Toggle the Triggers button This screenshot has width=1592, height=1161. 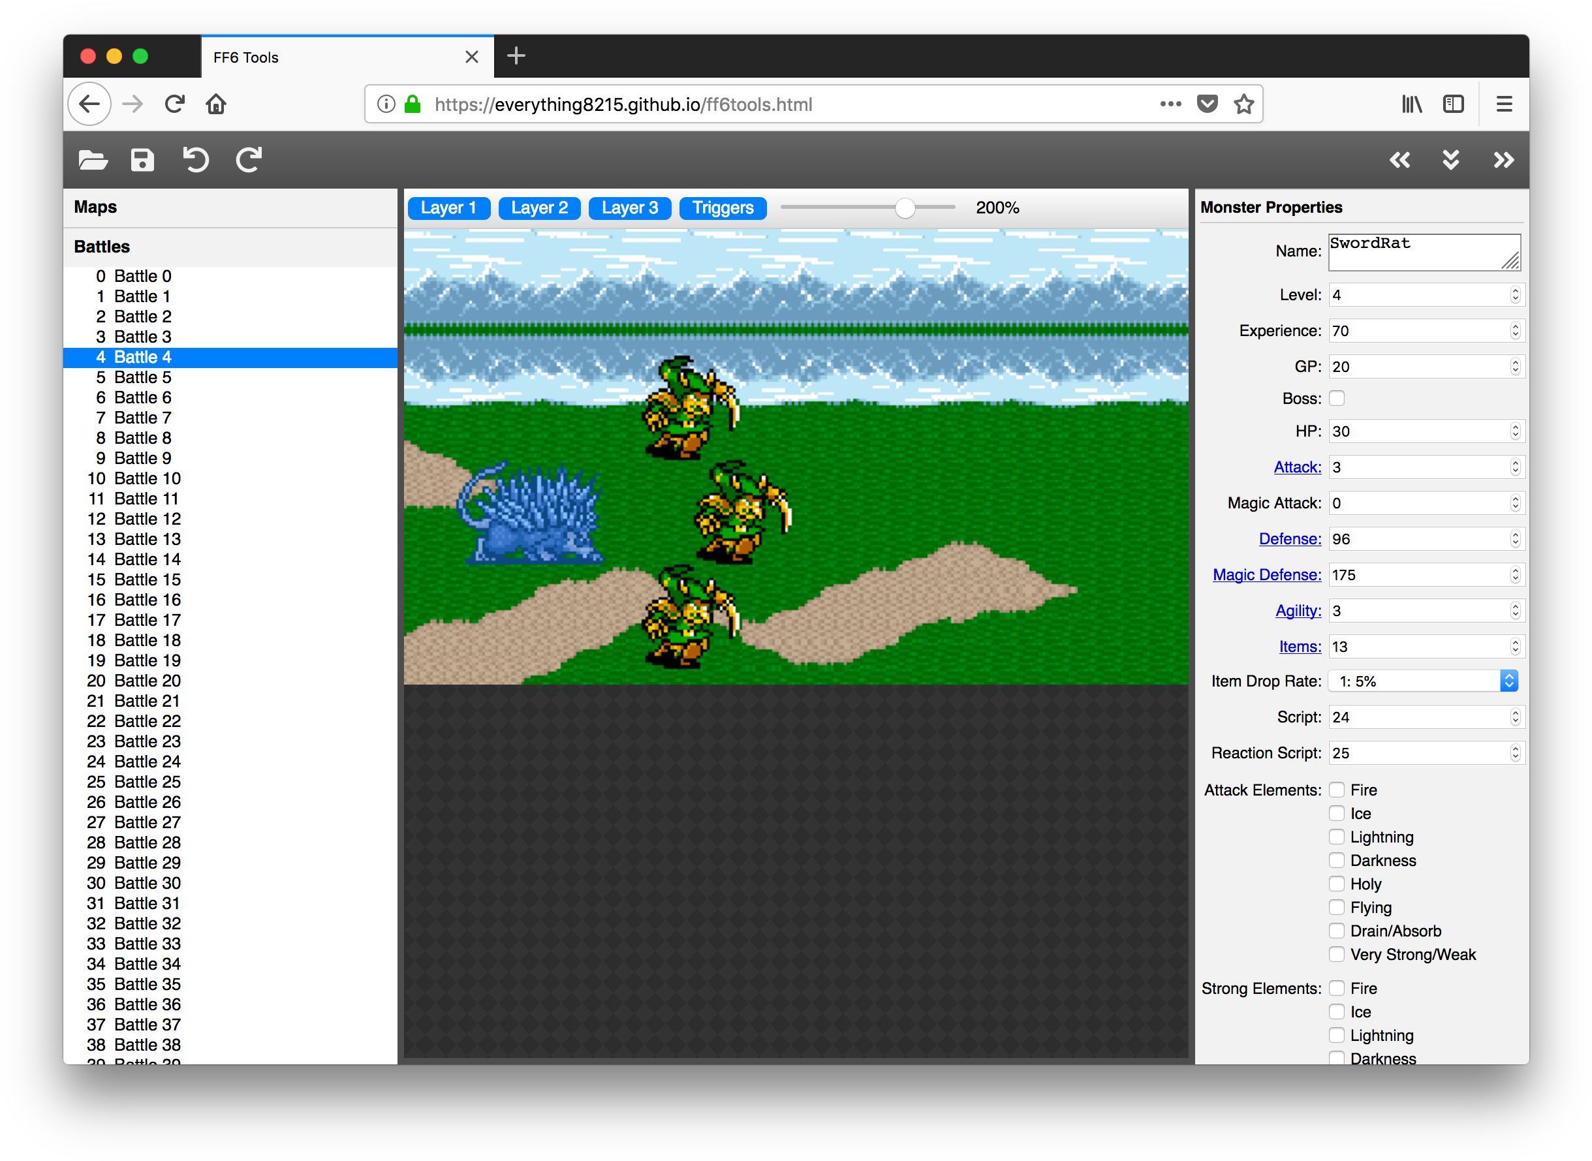723,208
